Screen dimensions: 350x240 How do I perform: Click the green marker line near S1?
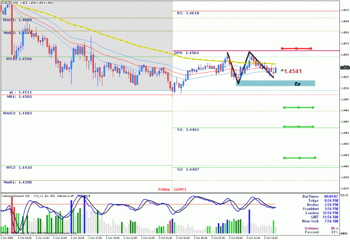tap(298, 126)
